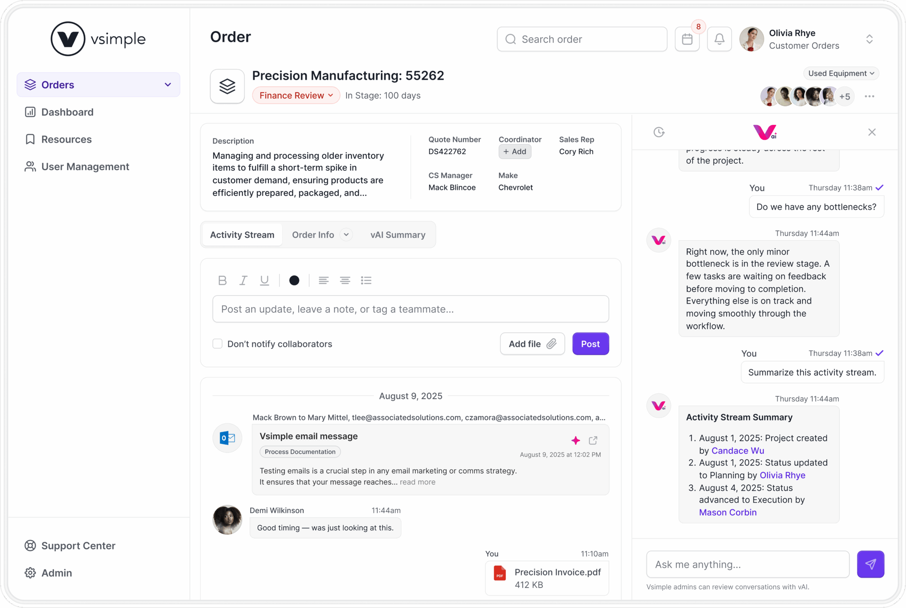906x608 pixels.
Task: Open vAI chat history clock icon
Action: pyautogui.click(x=659, y=132)
